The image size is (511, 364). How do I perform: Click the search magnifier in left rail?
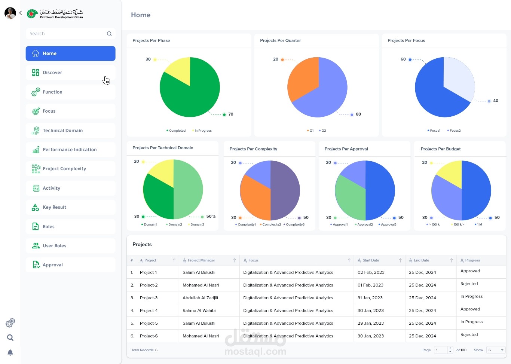tap(10, 337)
